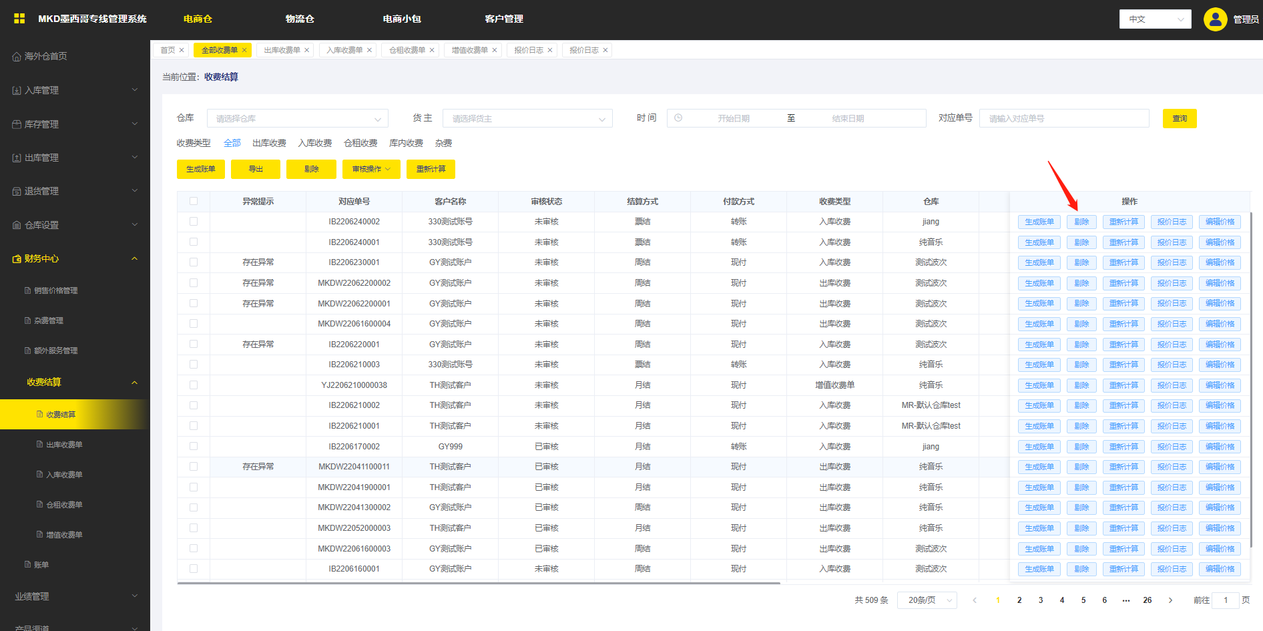Click the yellow 生成账单 toolbar button
Image resolution: width=1263 pixels, height=631 pixels.
(x=201, y=169)
